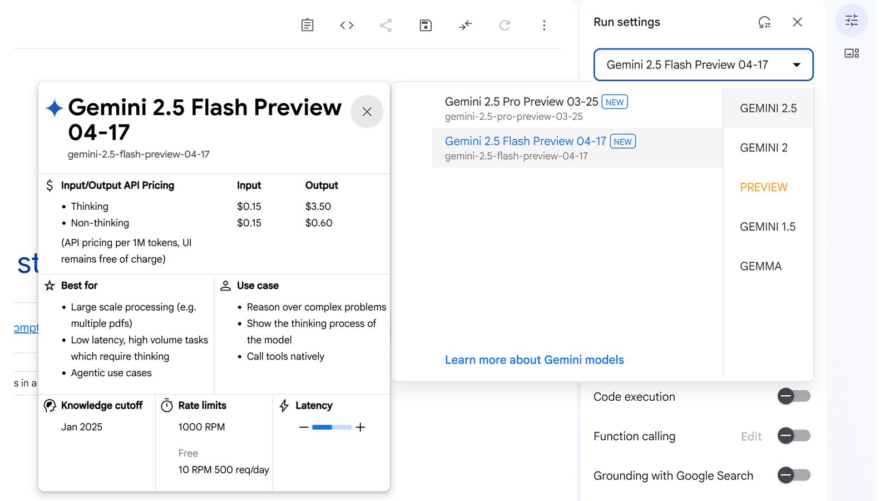Image resolution: width=890 pixels, height=501 pixels.
Task: Click the Rate limits stopwatch icon
Action: (167, 405)
